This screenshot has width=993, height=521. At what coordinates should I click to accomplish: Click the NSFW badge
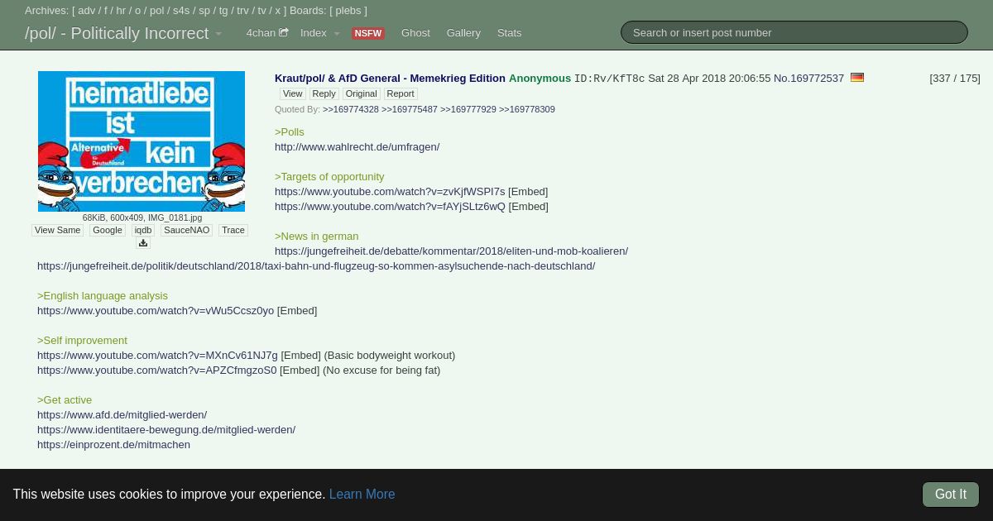coord(368,33)
